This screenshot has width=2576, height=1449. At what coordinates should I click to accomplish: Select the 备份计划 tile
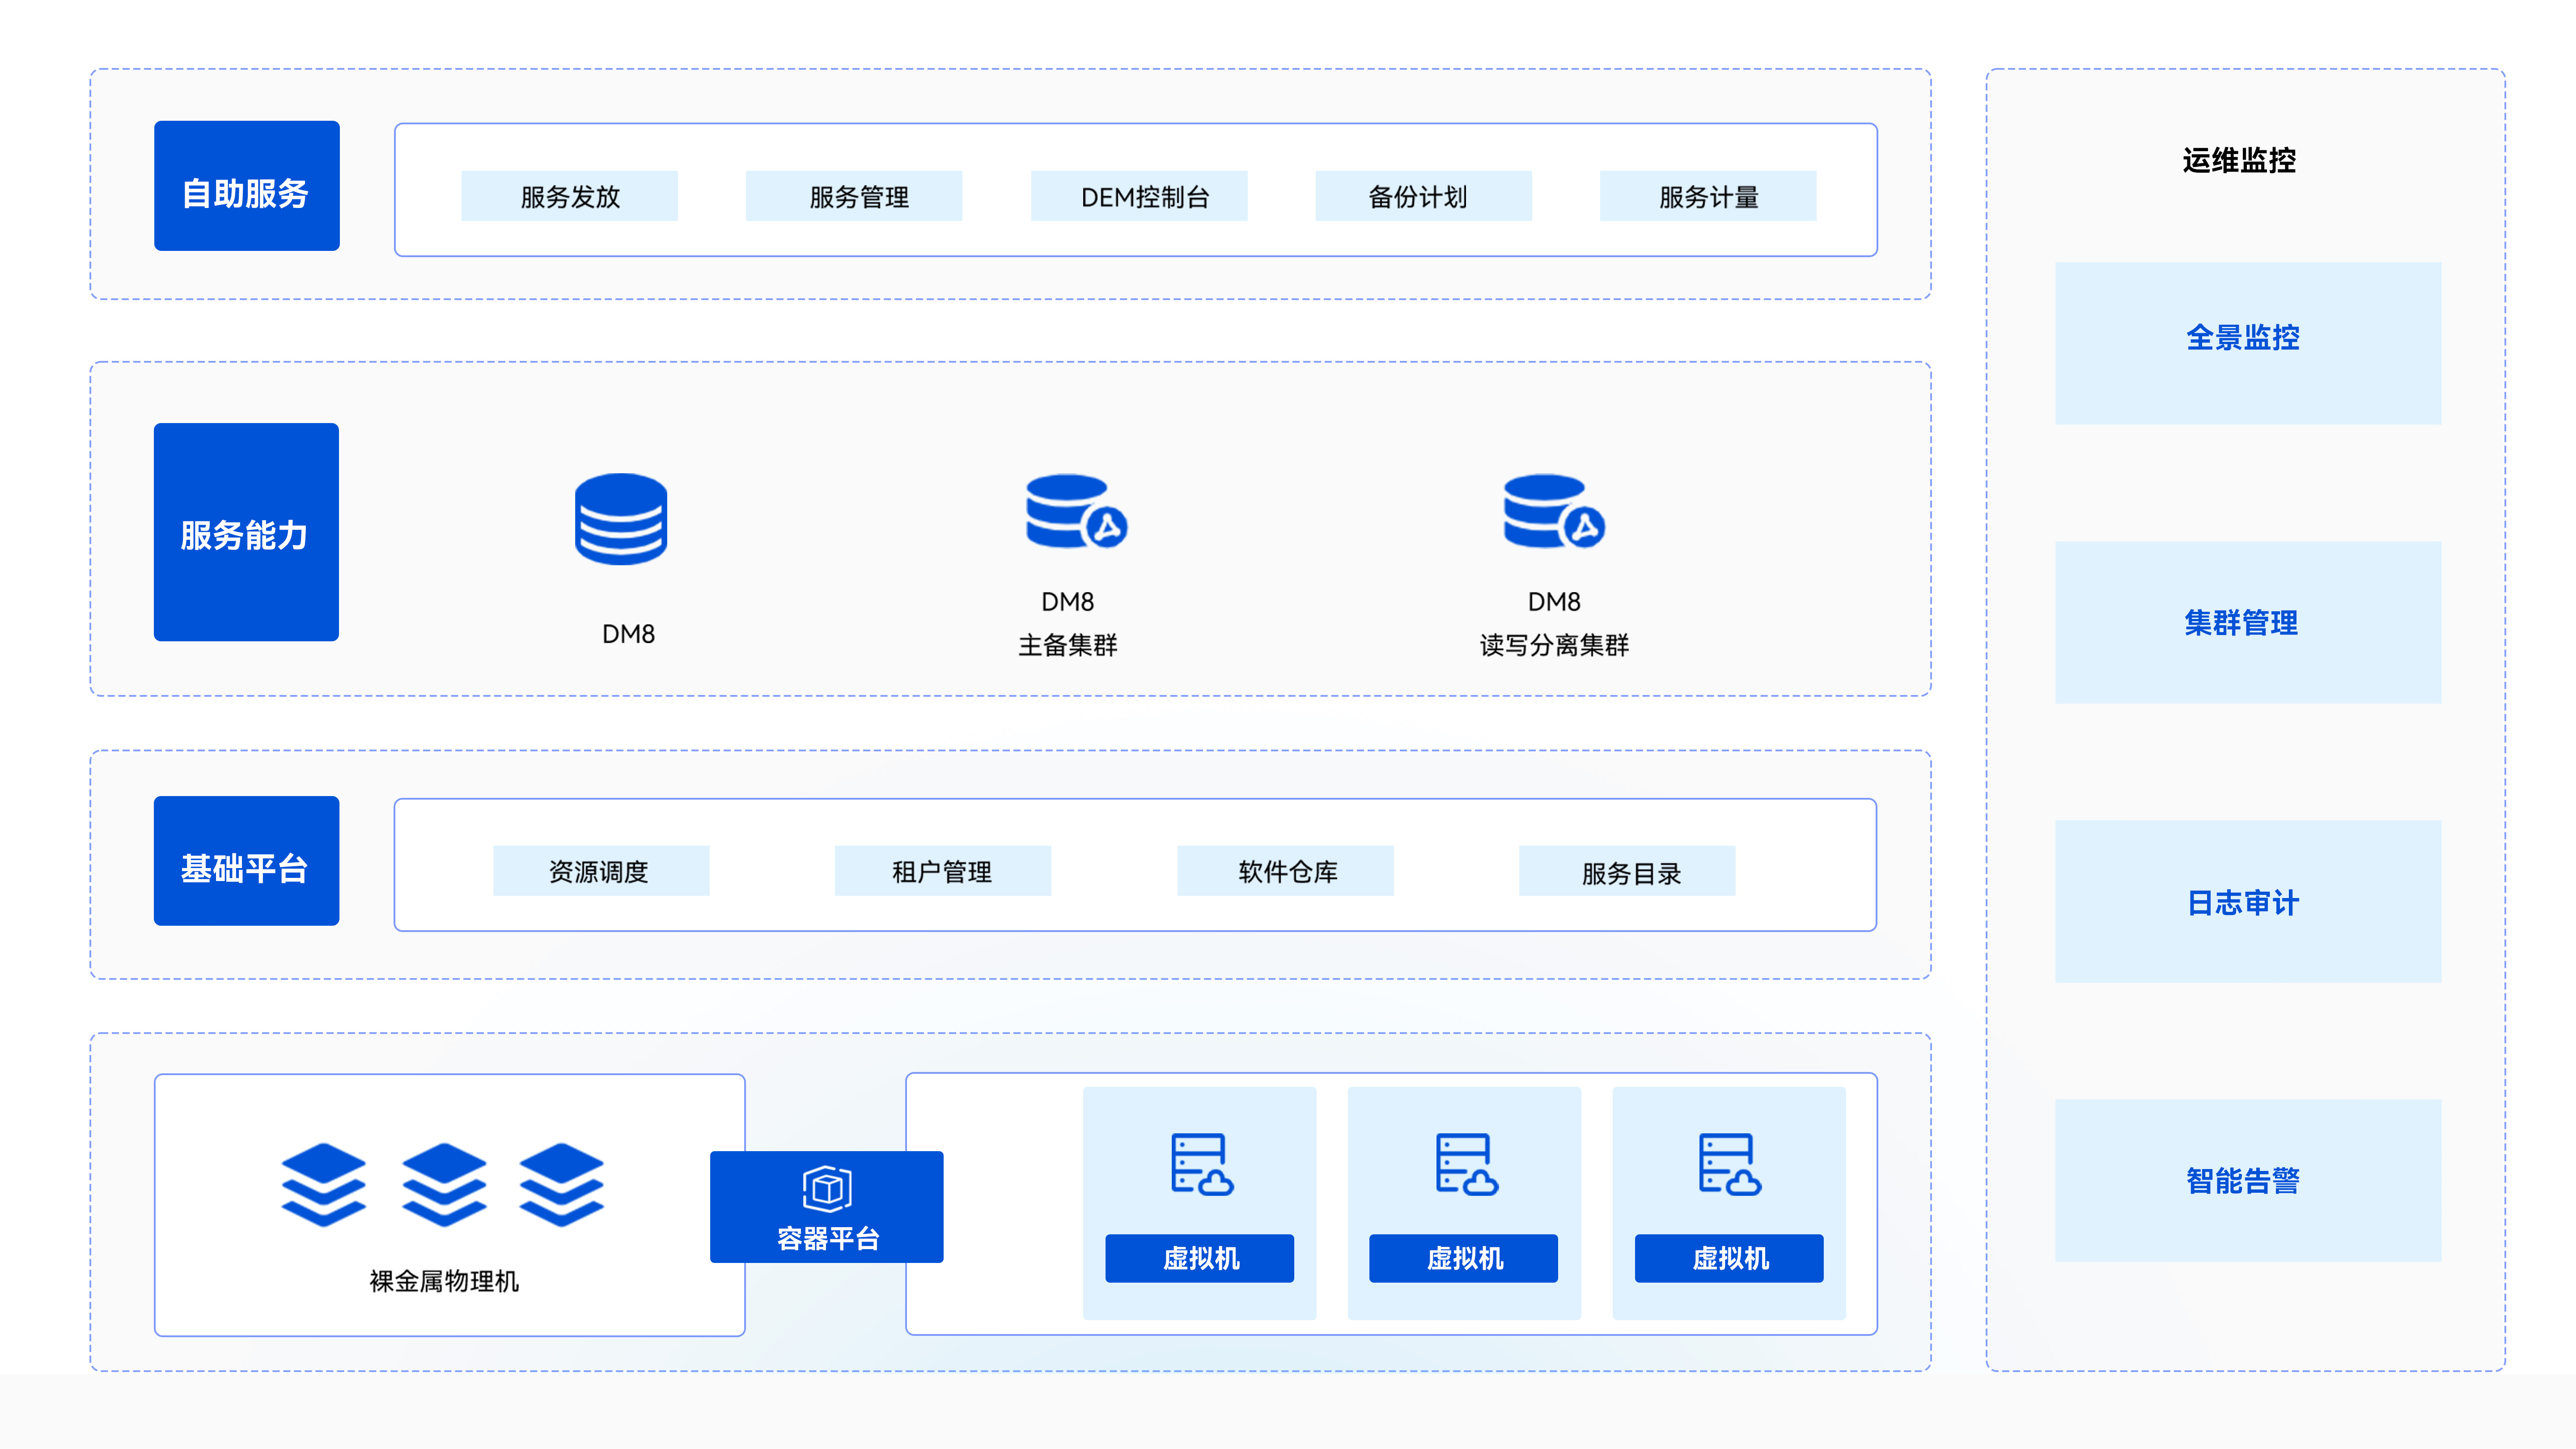point(1423,196)
